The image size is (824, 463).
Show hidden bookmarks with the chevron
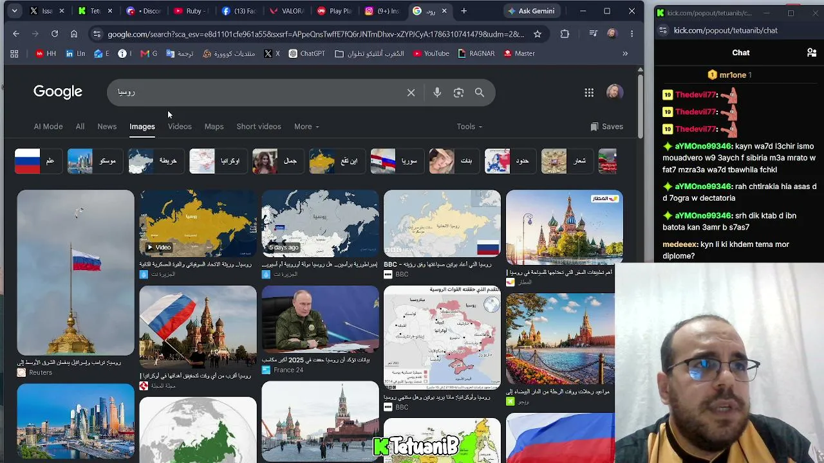625,54
